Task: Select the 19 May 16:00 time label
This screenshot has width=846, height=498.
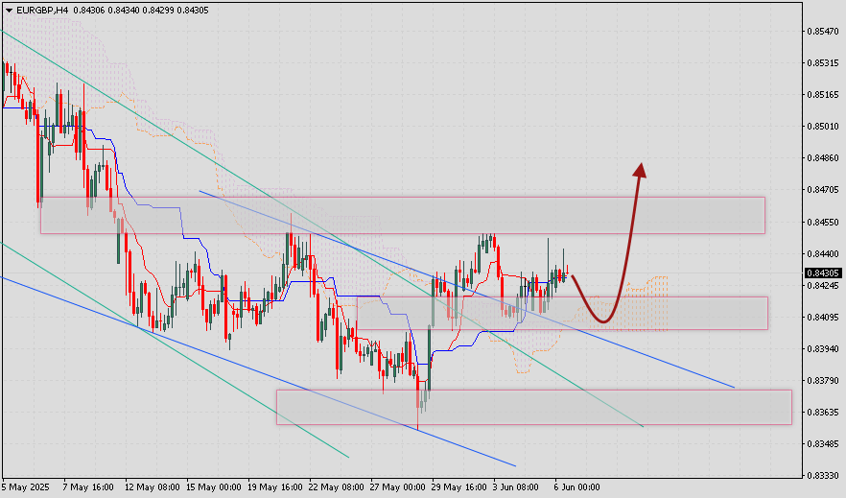Action: pos(275,487)
